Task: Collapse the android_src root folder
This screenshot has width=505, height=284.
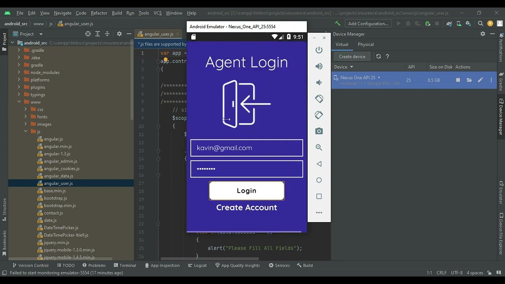Action: coord(12,43)
